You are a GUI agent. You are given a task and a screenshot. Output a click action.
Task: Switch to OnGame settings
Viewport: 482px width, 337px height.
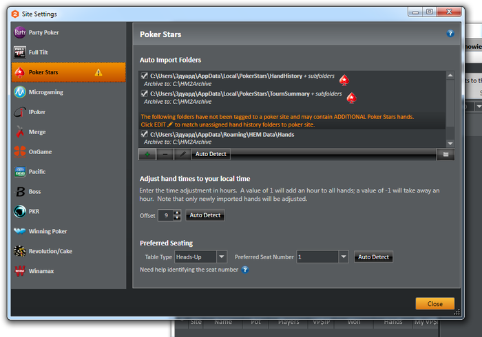(69, 151)
